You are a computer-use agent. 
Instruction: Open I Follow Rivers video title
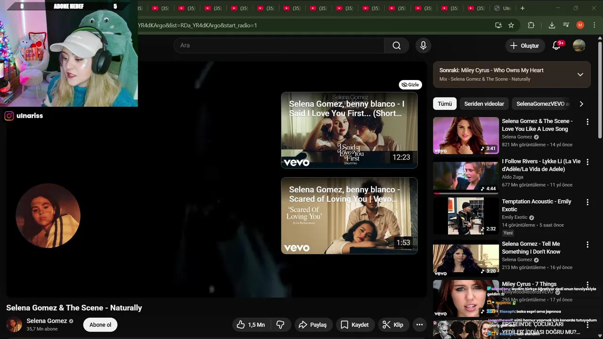[x=541, y=165]
